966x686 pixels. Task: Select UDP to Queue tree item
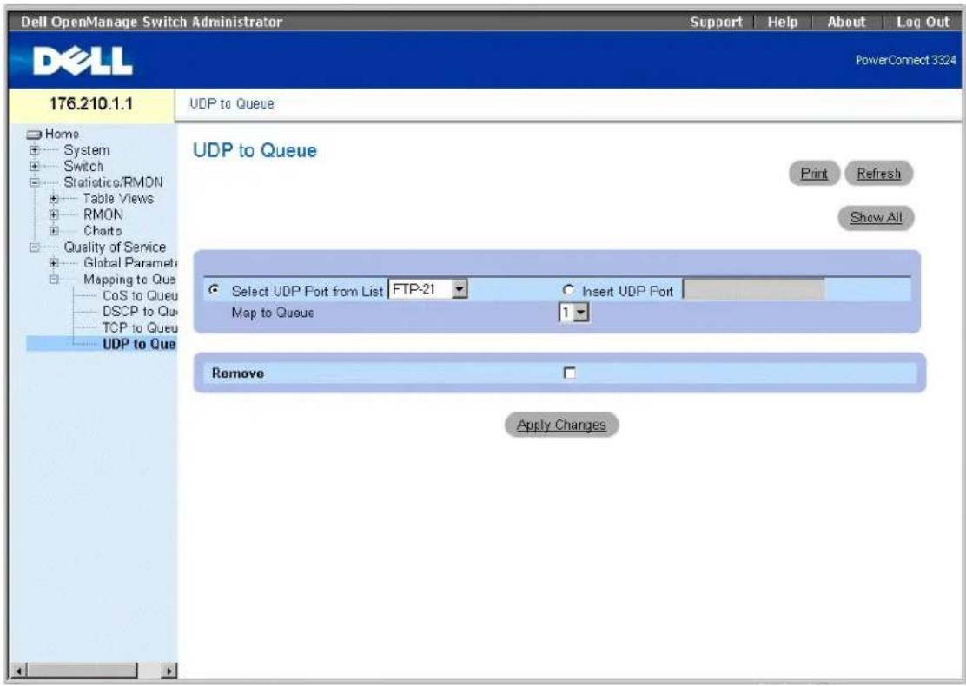[139, 344]
